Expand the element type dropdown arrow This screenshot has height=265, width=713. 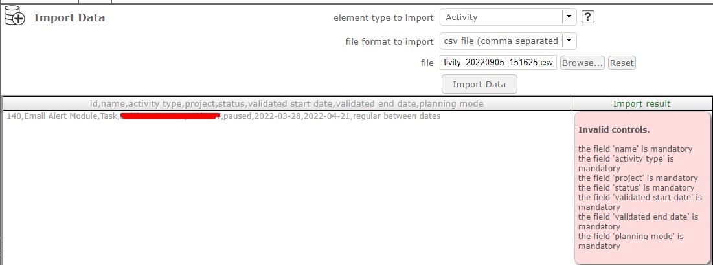pos(569,17)
